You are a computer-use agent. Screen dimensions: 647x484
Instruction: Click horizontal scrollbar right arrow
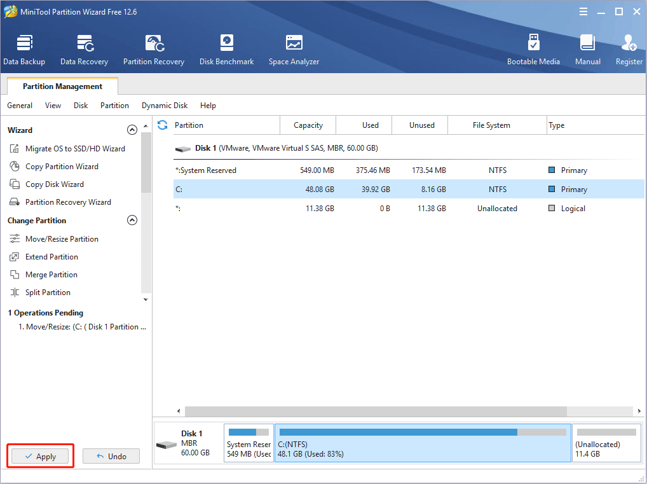pos(639,411)
